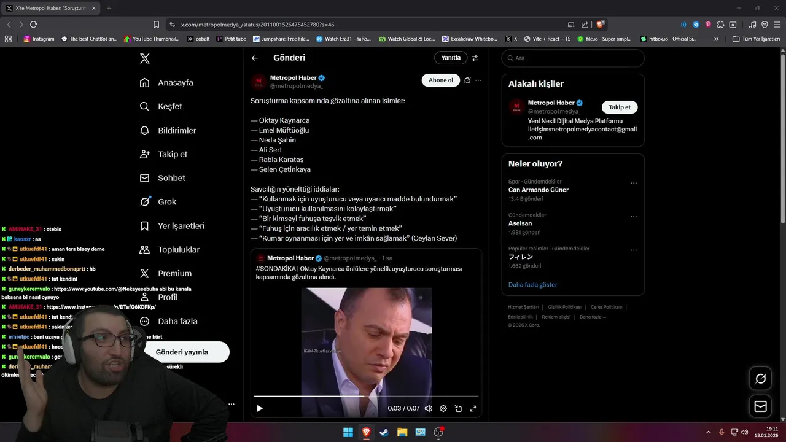This screenshot has height=442, width=786.
Task: Click the share icon in address bar
Action: click(586, 25)
